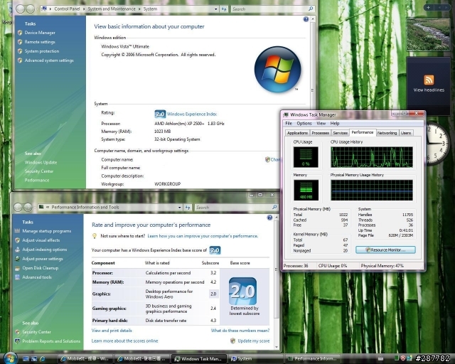Viewport: 455px width, 364px height.
Task: Open Adjust indexing options task
Action: point(44,250)
